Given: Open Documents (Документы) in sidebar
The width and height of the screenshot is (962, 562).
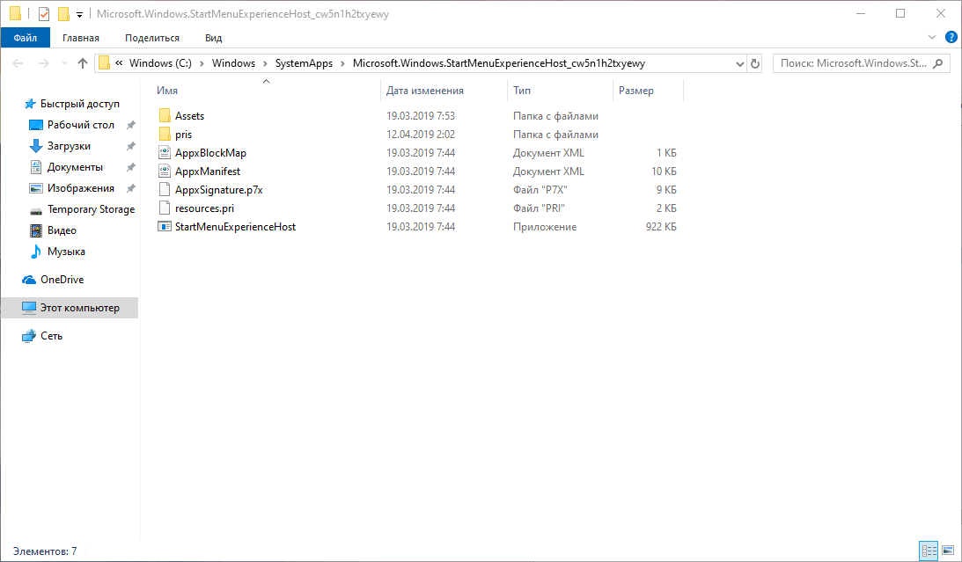Looking at the screenshot, I should click(75, 167).
